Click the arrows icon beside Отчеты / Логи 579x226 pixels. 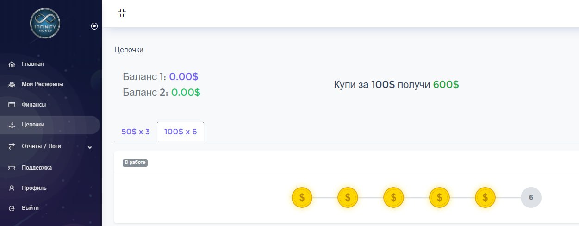(x=12, y=146)
